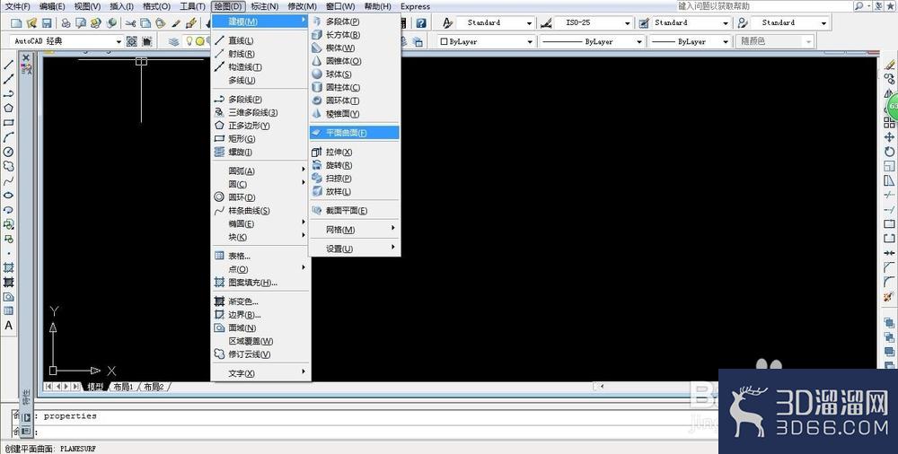
Task: Select the Hatch tool in the left toolbar
Action: (8, 267)
